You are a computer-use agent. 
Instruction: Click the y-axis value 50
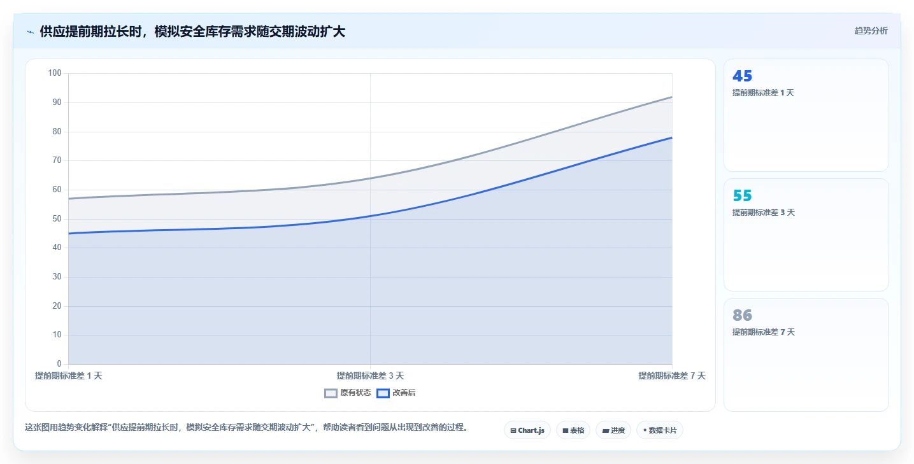57,218
